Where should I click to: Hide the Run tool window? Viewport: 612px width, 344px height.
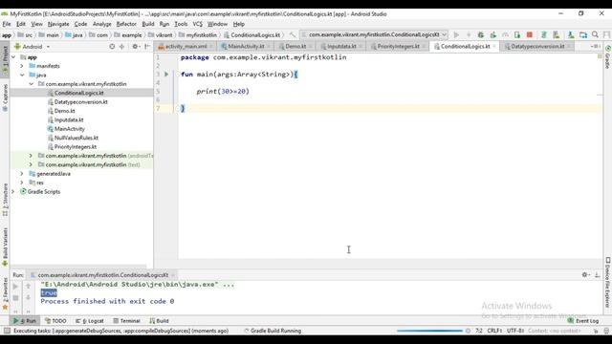597,275
